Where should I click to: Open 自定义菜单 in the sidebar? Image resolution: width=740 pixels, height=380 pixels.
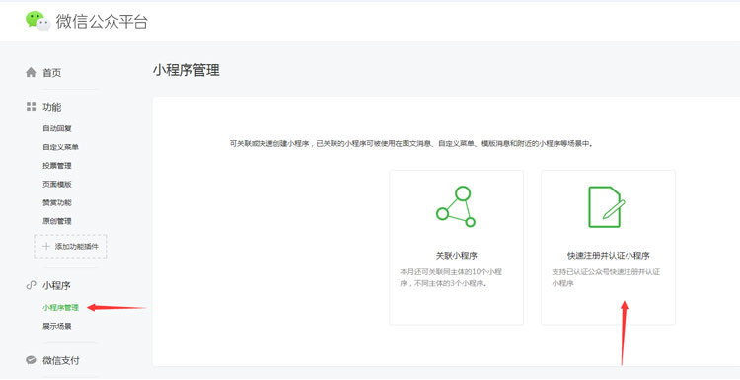coord(60,147)
